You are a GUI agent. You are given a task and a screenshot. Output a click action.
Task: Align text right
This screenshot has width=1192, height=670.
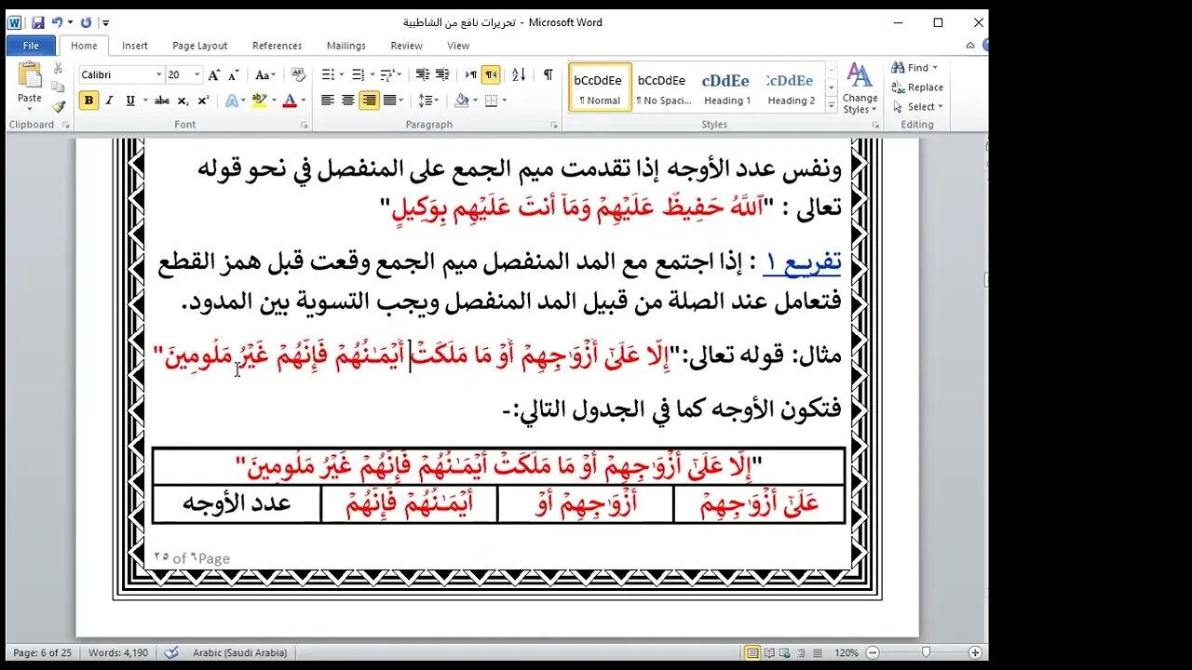tap(370, 100)
